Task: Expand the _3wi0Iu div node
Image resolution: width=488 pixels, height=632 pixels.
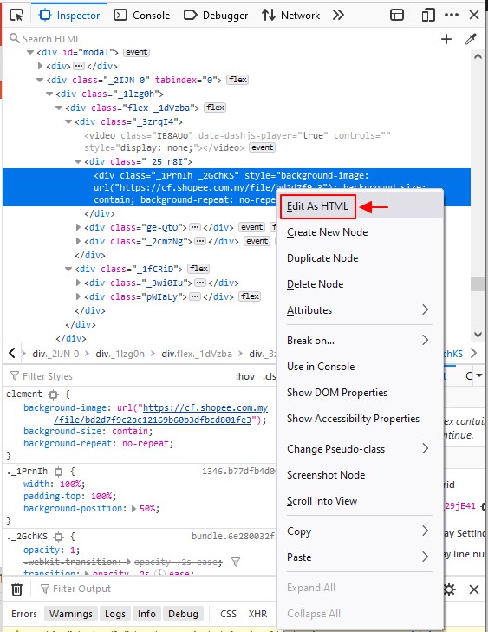Action: pyautogui.click(x=79, y=283)
